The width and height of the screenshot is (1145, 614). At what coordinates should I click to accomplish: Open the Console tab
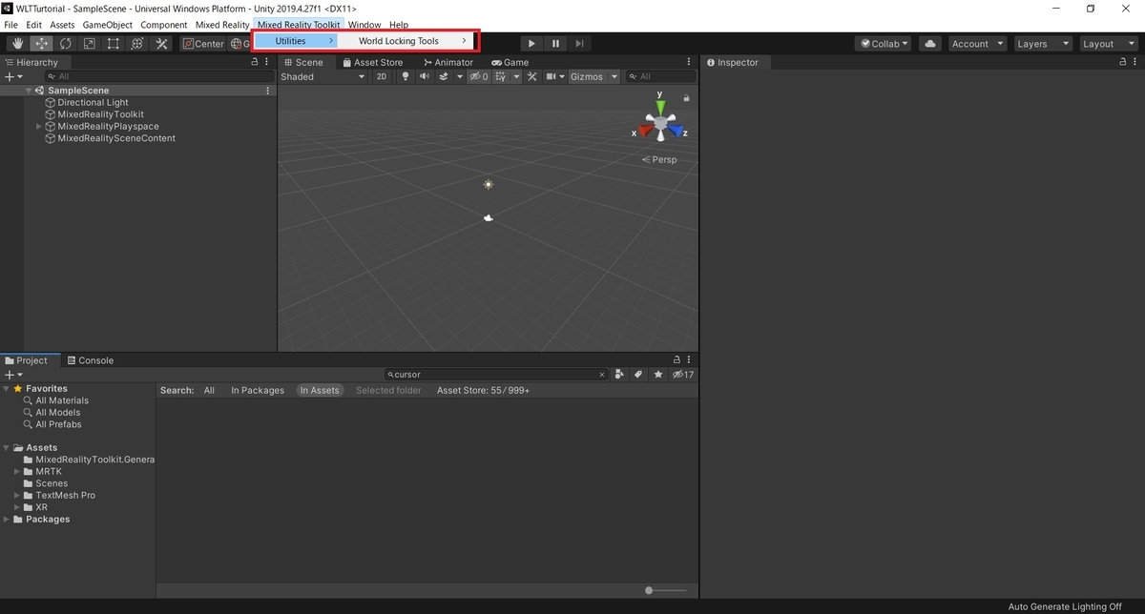(90, 360)
